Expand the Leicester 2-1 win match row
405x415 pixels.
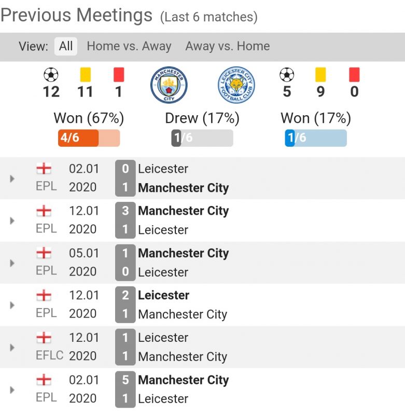click(x=12, y=305)
